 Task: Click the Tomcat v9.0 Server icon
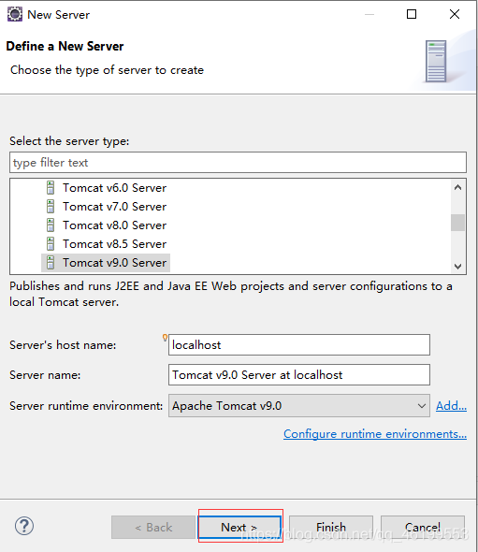tap(51, 263)
